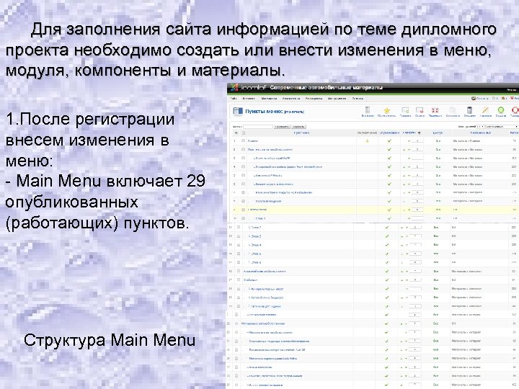Toggle published checkmark in Главная row
This screenshot has width=519, height=389.
coord(389,141)
